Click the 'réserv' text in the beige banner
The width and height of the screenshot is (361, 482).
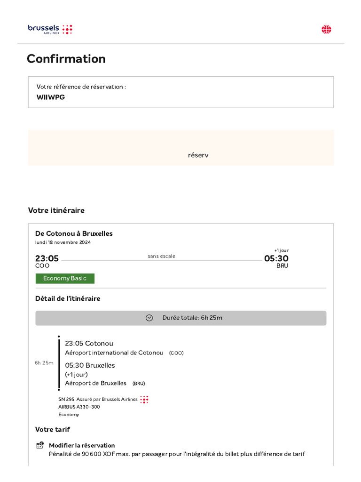(198, 155)
